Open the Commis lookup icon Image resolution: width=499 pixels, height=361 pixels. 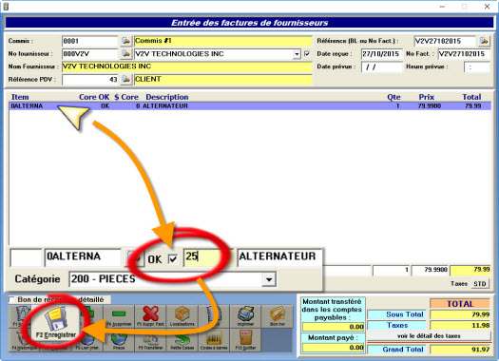coord(126,41)
